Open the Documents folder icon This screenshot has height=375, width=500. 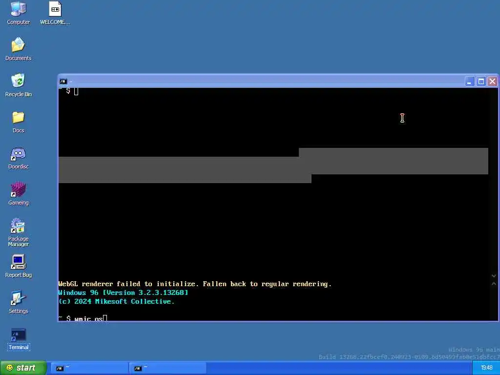coord(18,49)
